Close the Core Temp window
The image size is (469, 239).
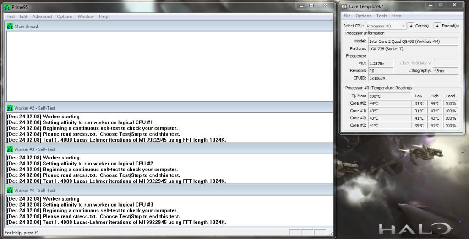(x=454, y=5)
